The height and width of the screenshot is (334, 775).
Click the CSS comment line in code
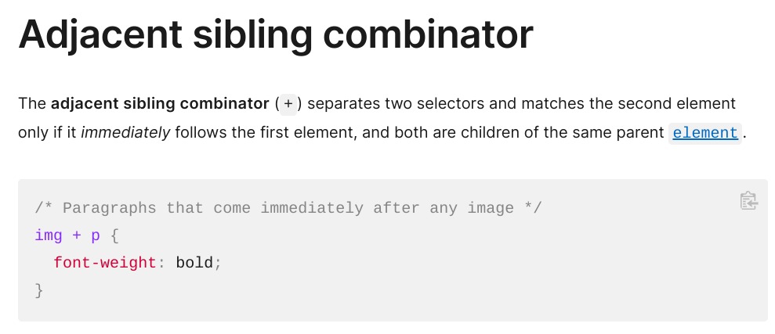pos(288,208)
